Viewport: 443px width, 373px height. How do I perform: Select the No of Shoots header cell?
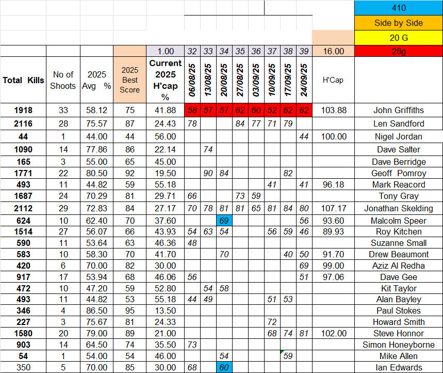(63, 80)
